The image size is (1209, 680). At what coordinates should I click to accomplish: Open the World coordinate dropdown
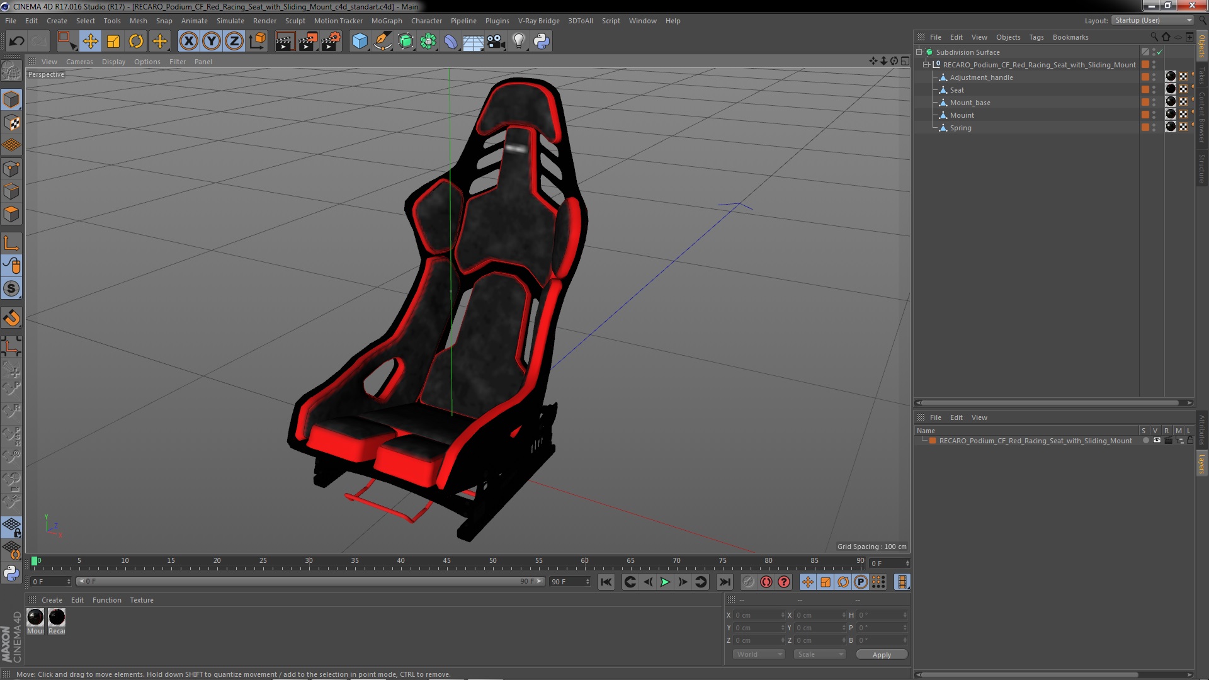[x=759, y=654]
